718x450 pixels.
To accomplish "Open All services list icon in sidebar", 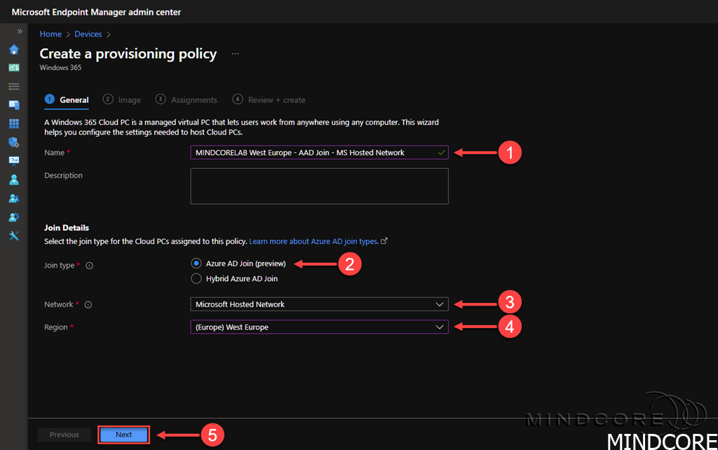I will [13, 86].
